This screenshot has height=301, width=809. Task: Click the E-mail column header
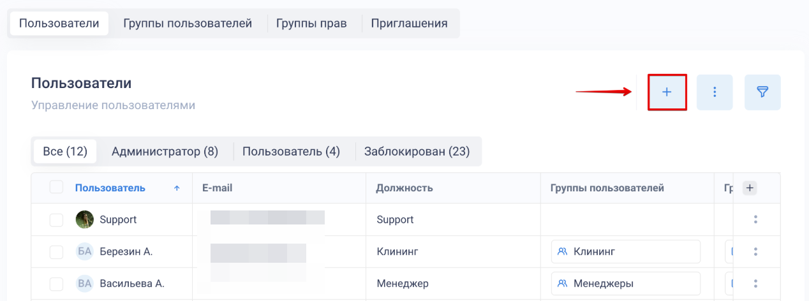coord(217,187)
